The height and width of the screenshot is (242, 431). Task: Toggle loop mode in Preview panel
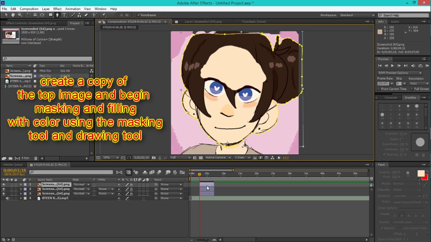click(x=420, y=66)
